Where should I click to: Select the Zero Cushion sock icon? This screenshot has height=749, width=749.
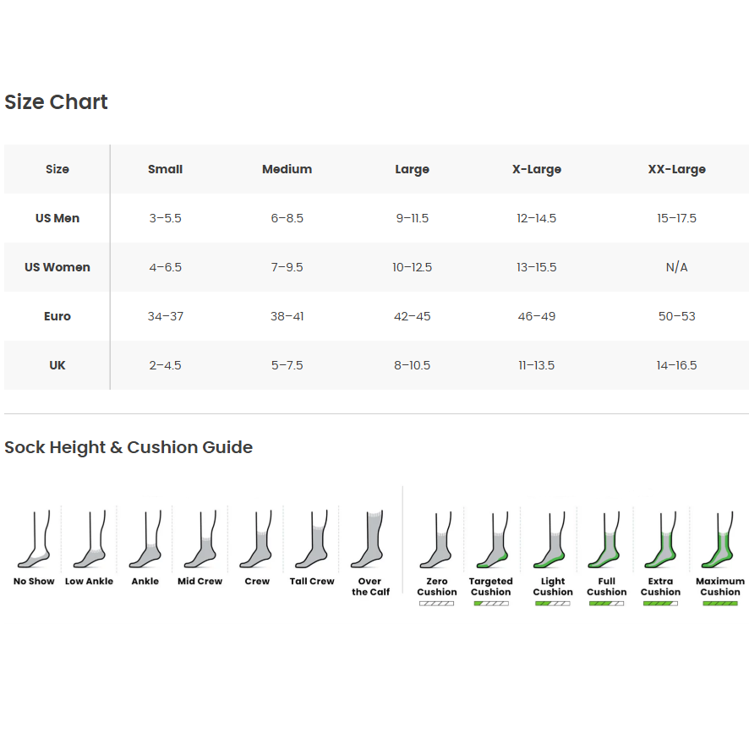click(x=437, y=541)
